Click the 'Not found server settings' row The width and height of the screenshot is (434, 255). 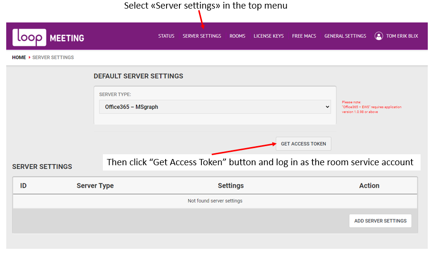(215, 201)
